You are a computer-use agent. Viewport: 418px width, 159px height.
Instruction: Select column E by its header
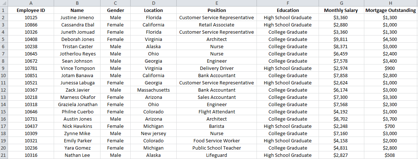pyautogui.click(x=217, y=3)
